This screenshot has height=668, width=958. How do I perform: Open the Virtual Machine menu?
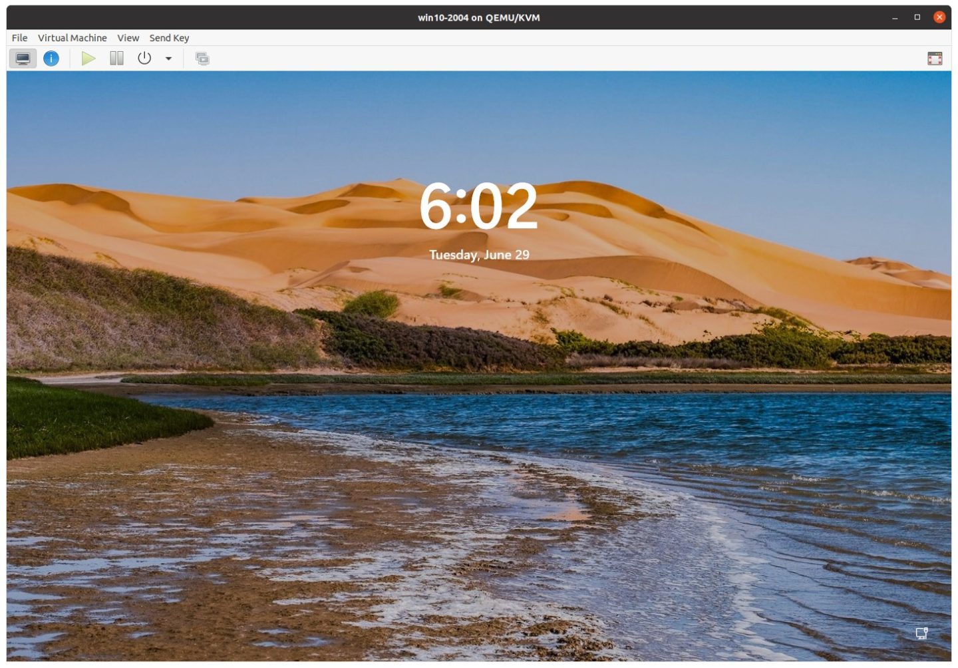pyautogui.click(x=72, y=38)
